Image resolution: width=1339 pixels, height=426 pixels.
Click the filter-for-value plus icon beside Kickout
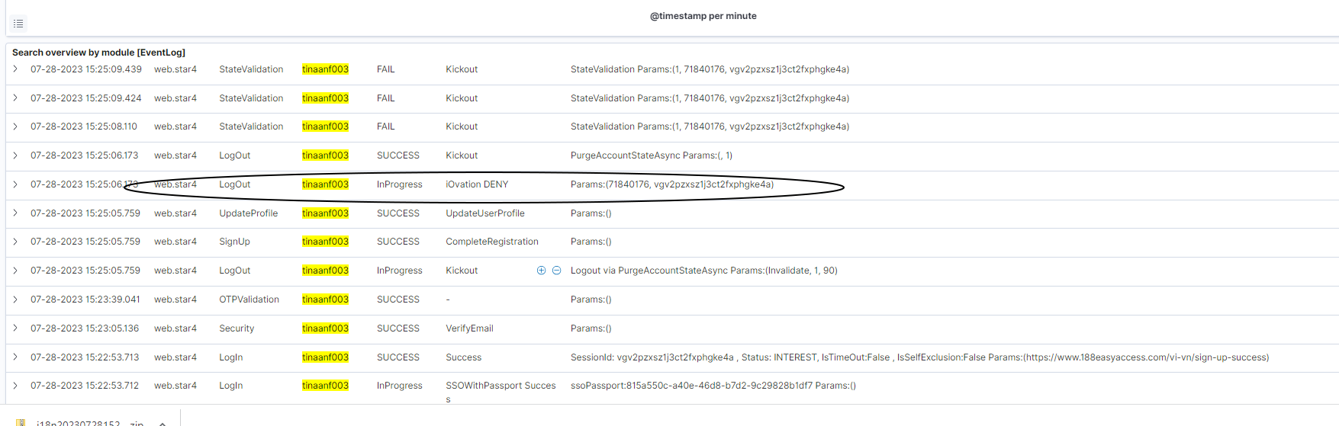point(541,271)
